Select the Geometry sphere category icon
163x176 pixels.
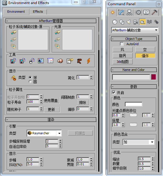115,22
